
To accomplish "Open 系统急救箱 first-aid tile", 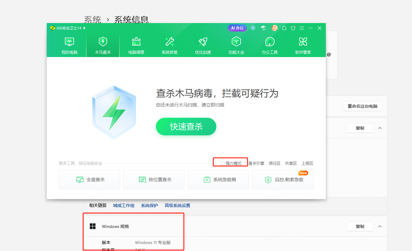I will (218, 180).
